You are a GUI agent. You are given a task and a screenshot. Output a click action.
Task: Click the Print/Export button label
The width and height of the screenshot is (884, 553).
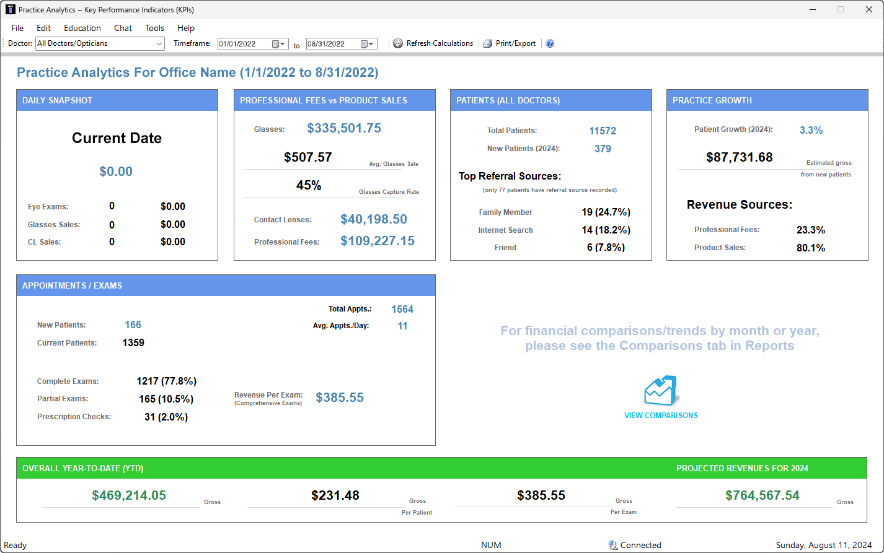click(516, 43)
